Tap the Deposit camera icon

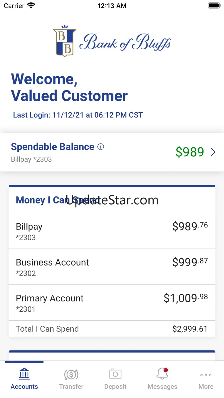[115, 374]
